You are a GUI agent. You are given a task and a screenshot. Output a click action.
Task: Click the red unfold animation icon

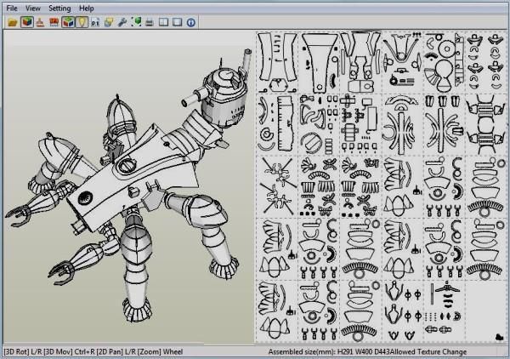point(54,22)
